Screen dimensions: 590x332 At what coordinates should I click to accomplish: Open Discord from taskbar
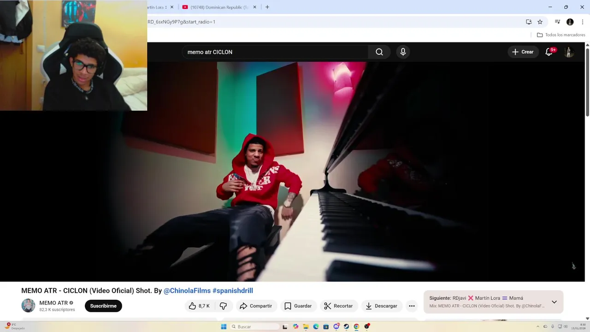click(336, 326)
